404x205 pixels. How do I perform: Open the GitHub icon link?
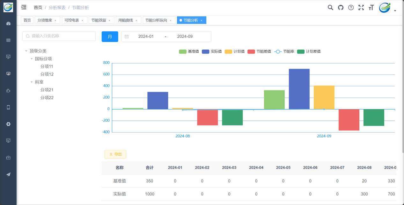tap(341, 8)
